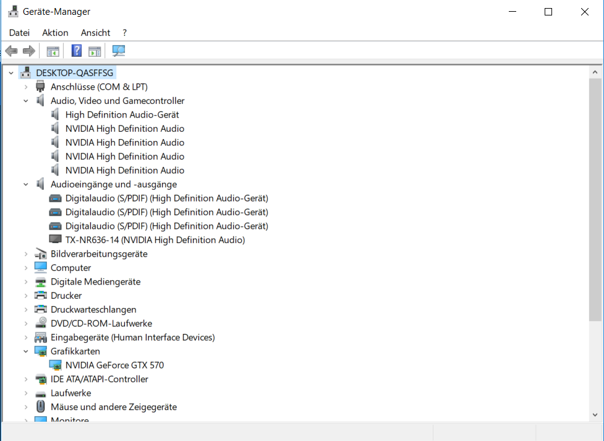Scan for hardware changes via the monitor-magnifier icon
604x441 pixels.
119,51
